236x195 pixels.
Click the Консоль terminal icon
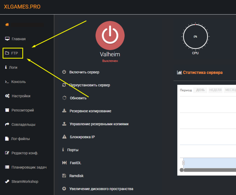(7, 82)
